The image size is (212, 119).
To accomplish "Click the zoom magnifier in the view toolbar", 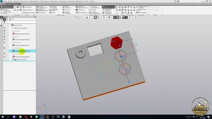I will point(82,18).
